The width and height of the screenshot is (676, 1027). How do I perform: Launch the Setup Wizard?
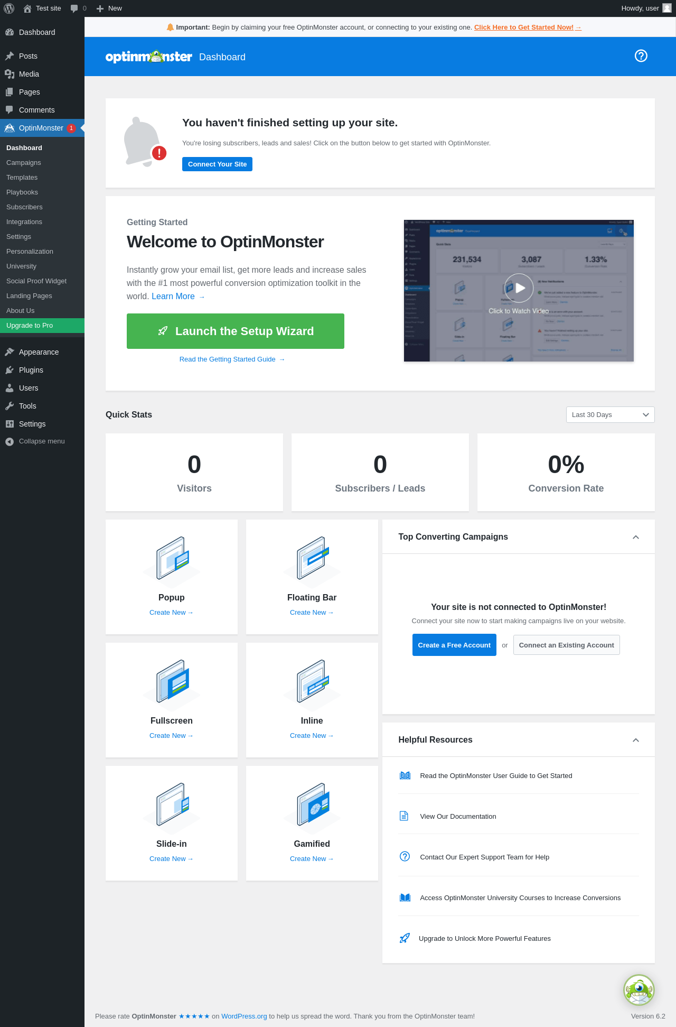coord(236,331)
